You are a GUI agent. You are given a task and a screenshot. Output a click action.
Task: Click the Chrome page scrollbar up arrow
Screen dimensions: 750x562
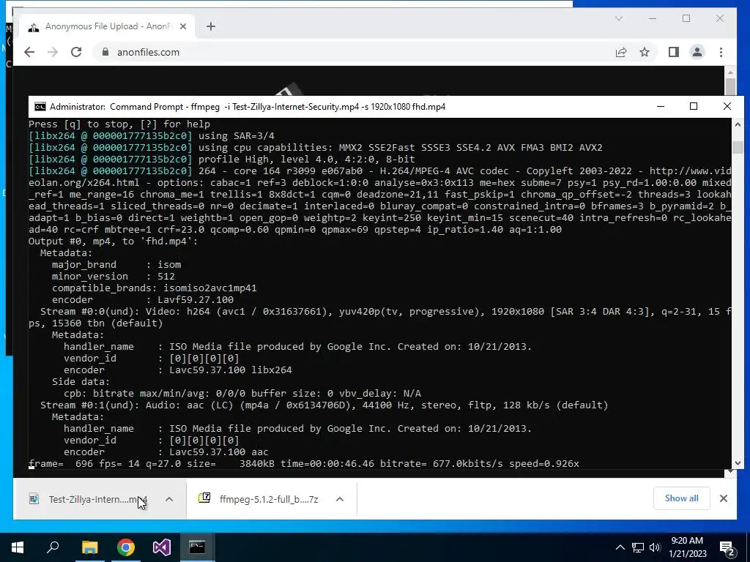coord(730,72)
